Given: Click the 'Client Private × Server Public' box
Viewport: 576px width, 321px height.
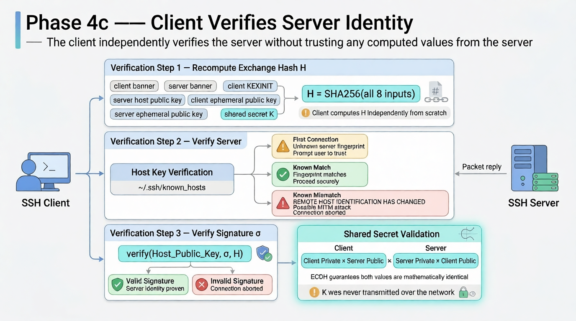Looking at the screenshot, I should pyautogui.click(x=343, y=261).
